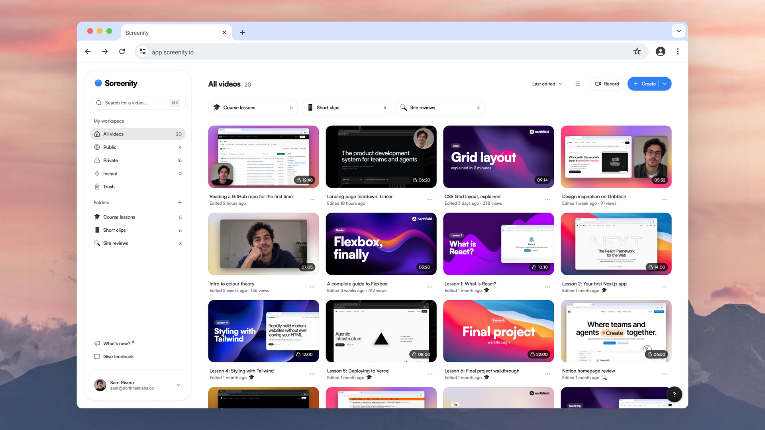Focus the Search for a video field

pyautogui.click(x=138, y=103)
